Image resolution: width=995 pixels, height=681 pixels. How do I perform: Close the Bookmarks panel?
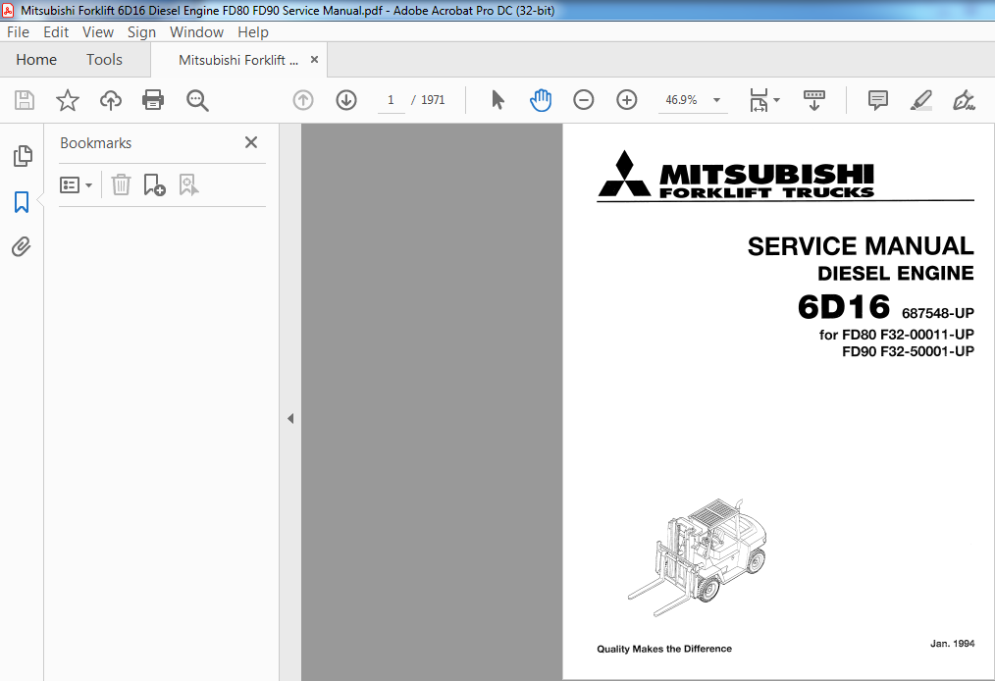click(x=251, y=142)
